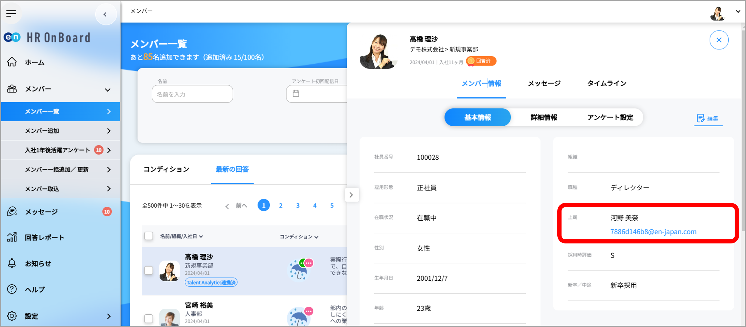Click the 編集 edit button
746x327 pixels.
(x=708, y=118)
